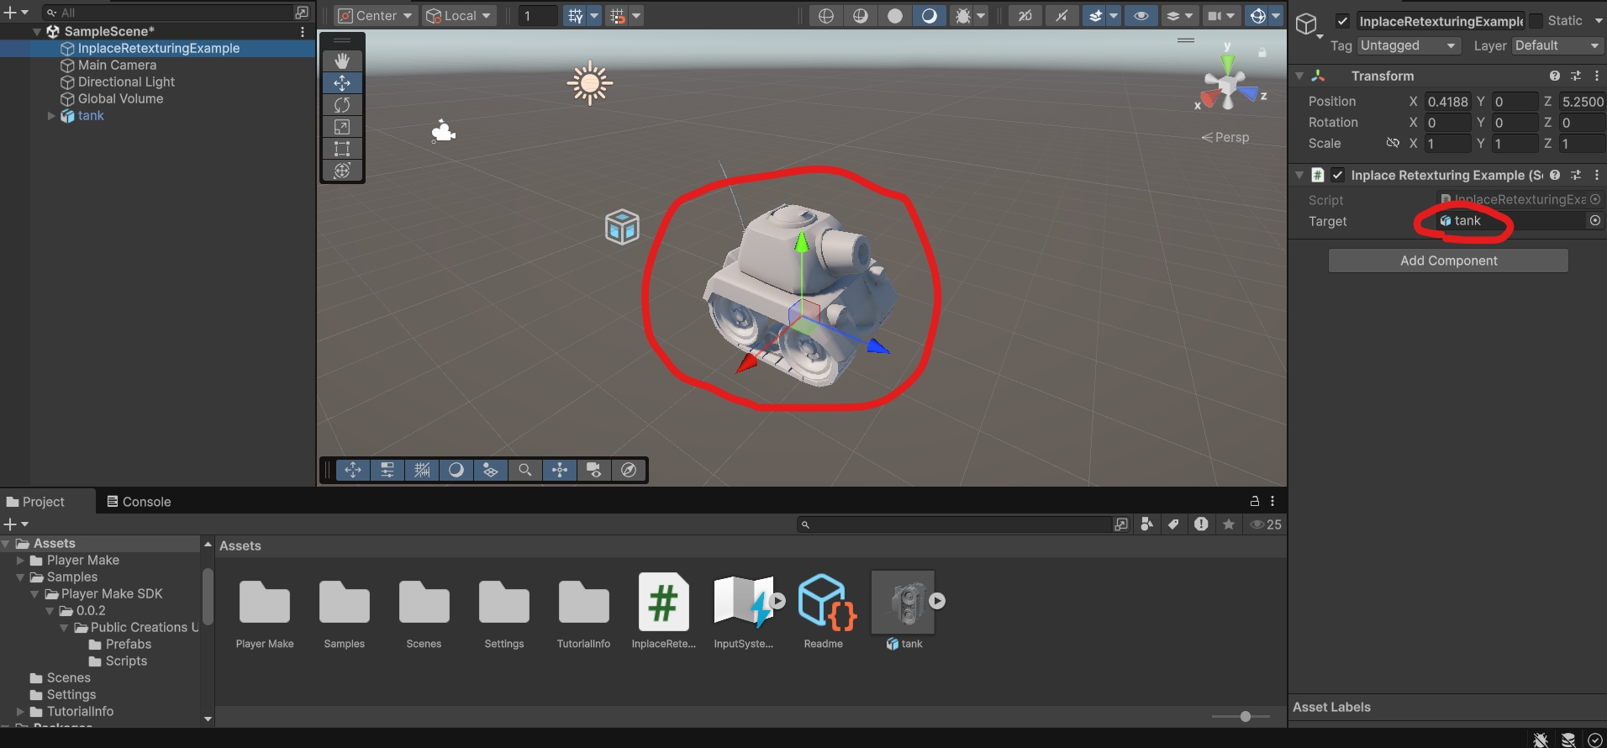The image size is (1607, 748).
Task: Click the Add Component button
Action: point(1448,261)
